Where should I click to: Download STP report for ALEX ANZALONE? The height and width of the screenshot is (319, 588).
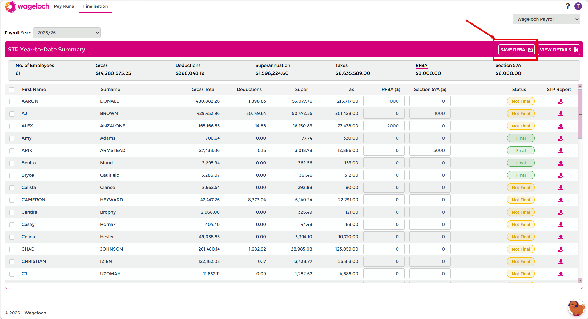pyautogui.click(x=561, y=126)
